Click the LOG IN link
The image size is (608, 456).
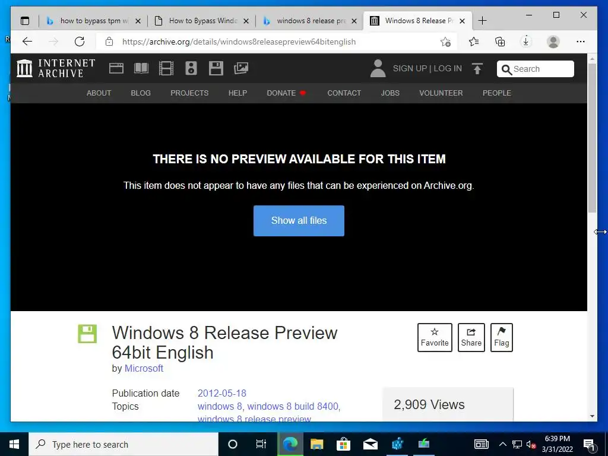pyautogui.click(x=448, y=69)
